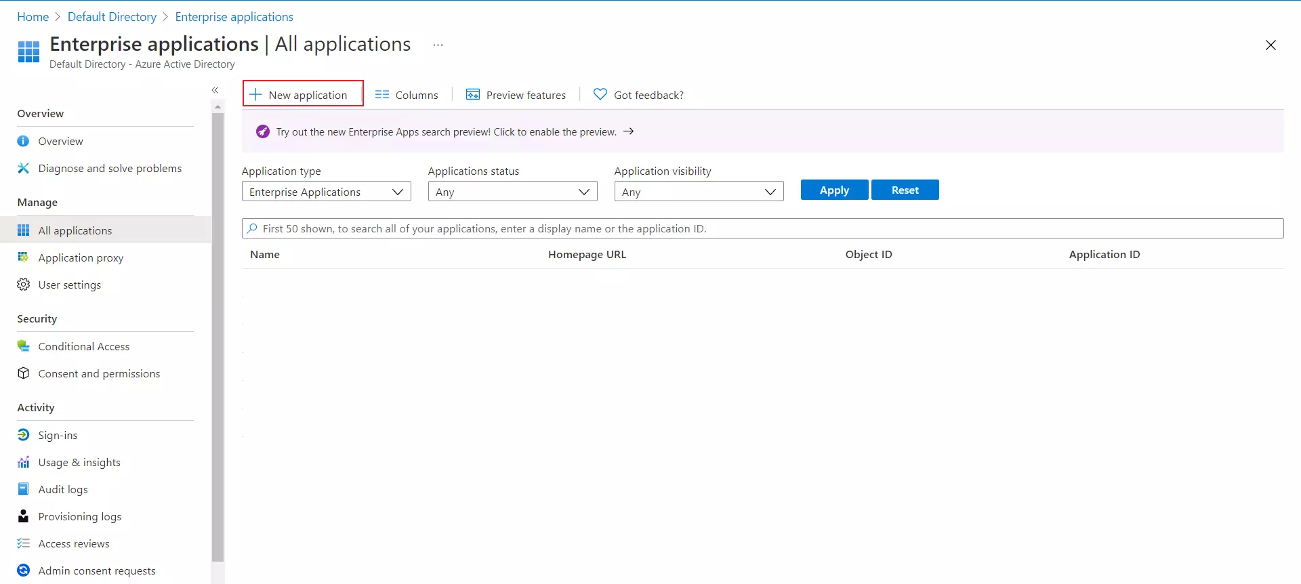1301x584 pixels.
Task: Click the New application button label
Action: (x=308, y=95)
